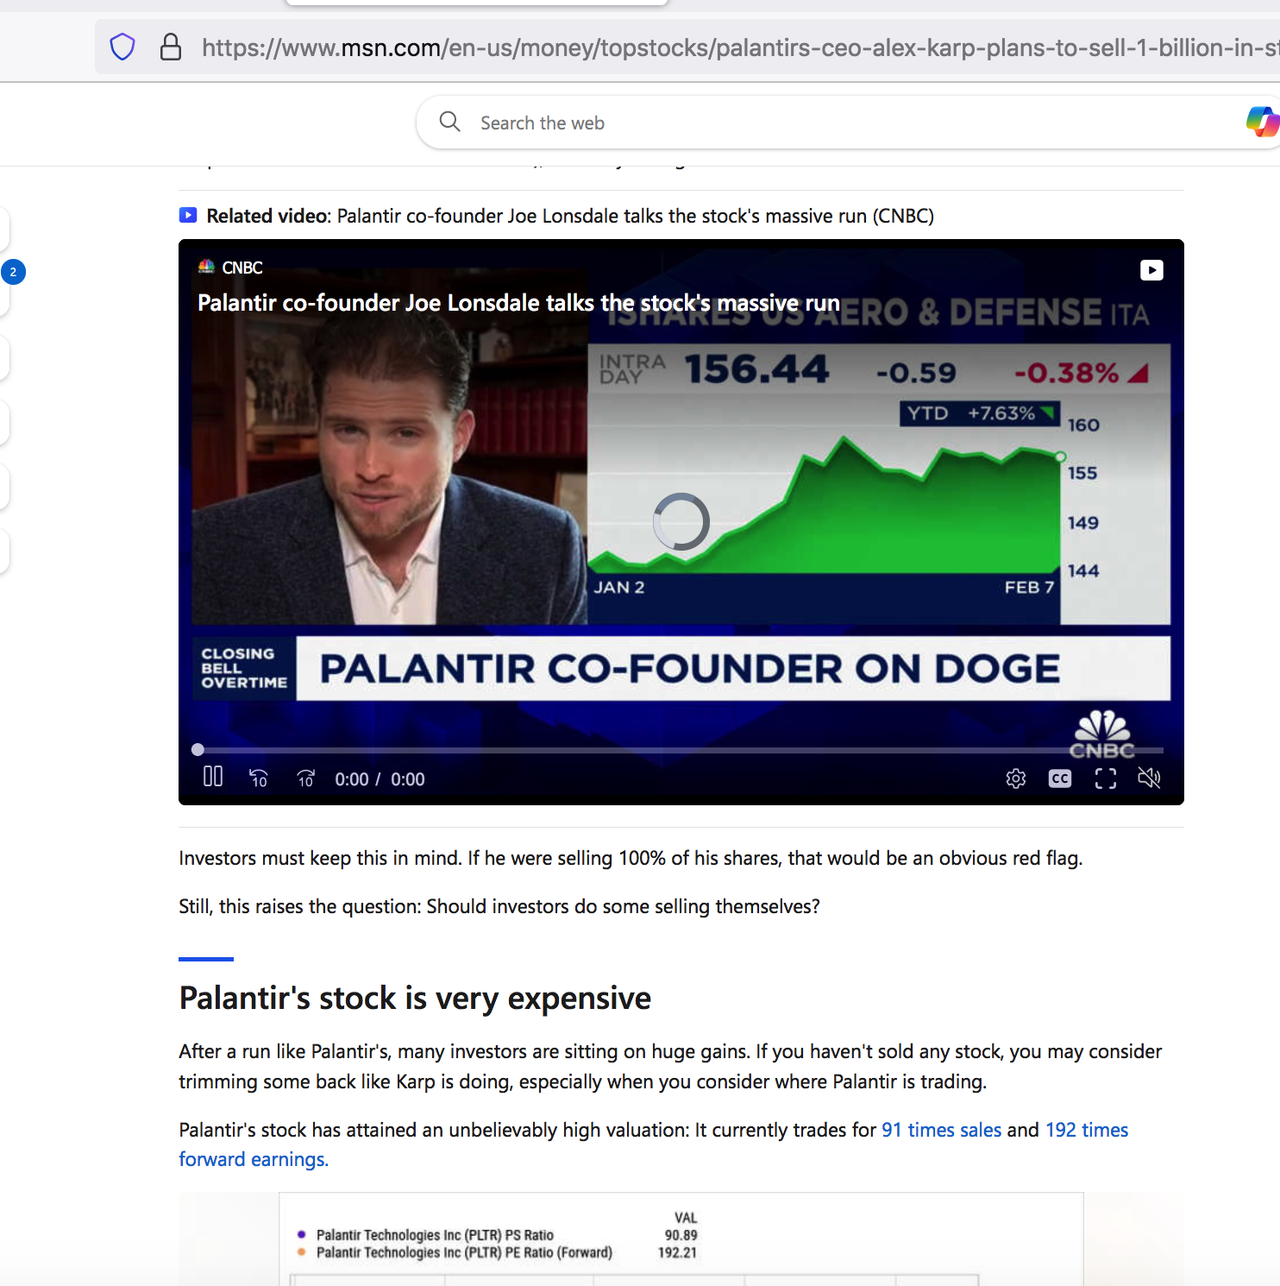Screen dimensions: 1280x1286
Task: Click the "Related video" caption text
Action: click(x=570, y=216)
